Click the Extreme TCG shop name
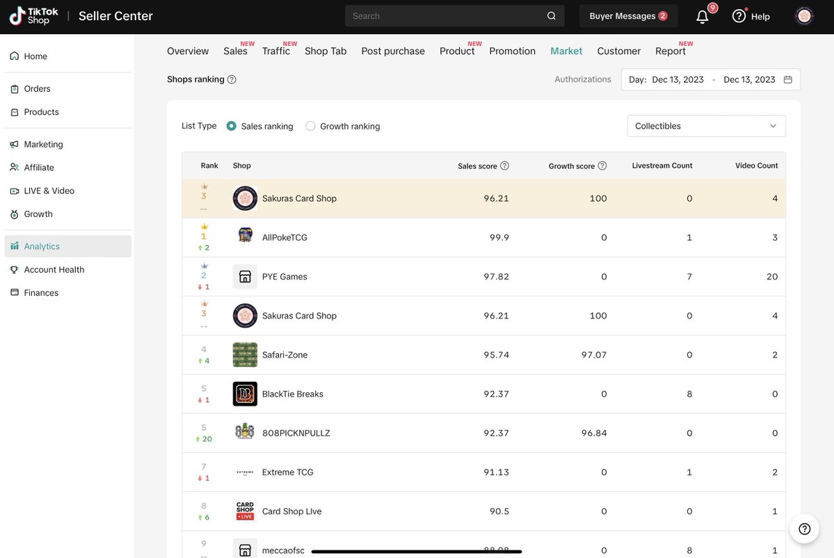 (288, 472)
